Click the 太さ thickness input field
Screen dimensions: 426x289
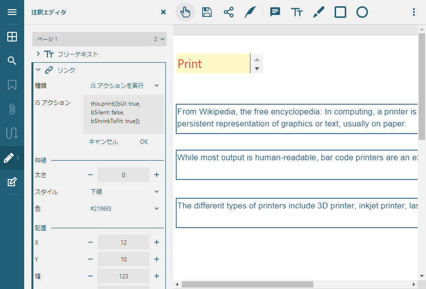[123, 175]
